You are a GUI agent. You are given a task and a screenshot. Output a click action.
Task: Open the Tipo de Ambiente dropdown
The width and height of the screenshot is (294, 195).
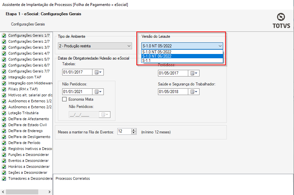pyautogui.click(x=95, y=46)
